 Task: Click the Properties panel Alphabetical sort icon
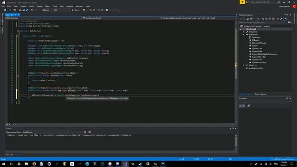tap(245, 106)
